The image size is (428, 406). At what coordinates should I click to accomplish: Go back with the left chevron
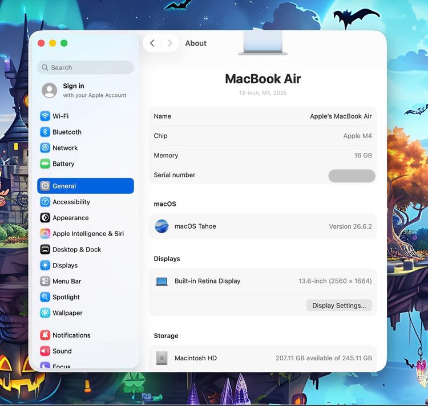152,43
